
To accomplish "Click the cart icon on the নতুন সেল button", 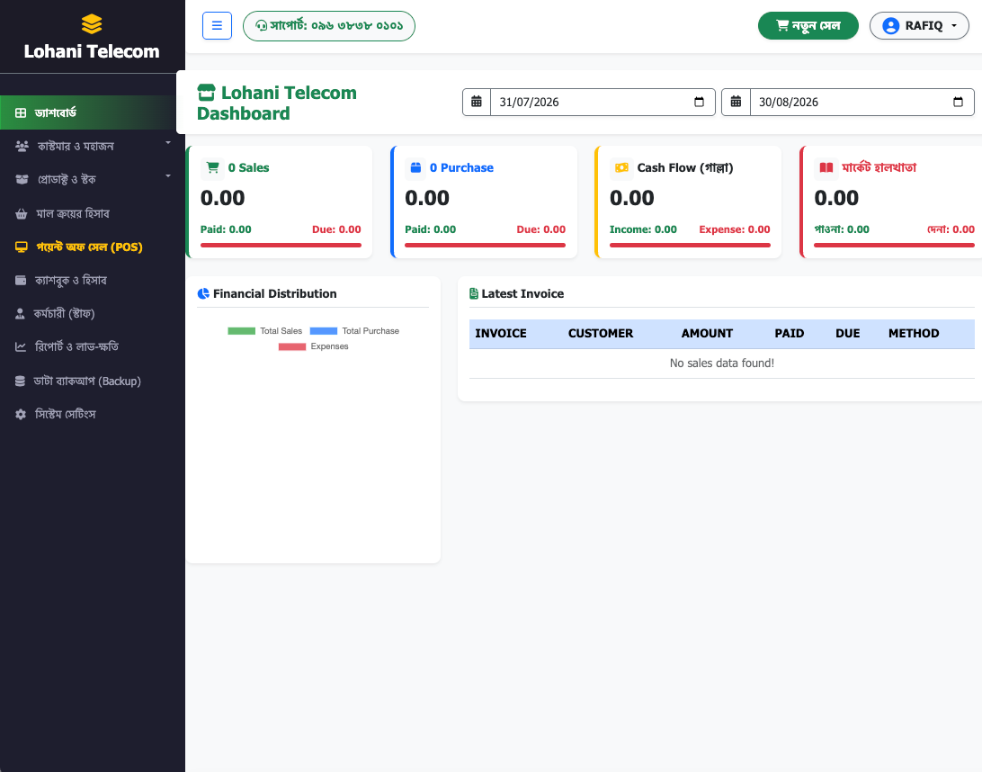I will point(782,26).
